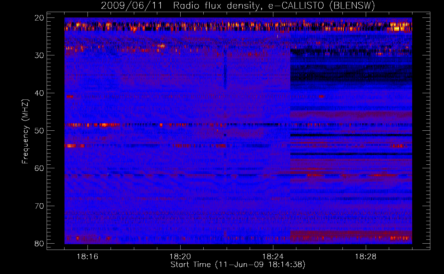Click the 60 frequency tick label
This screenshot has height=274, width=444.
coord(40,168)
